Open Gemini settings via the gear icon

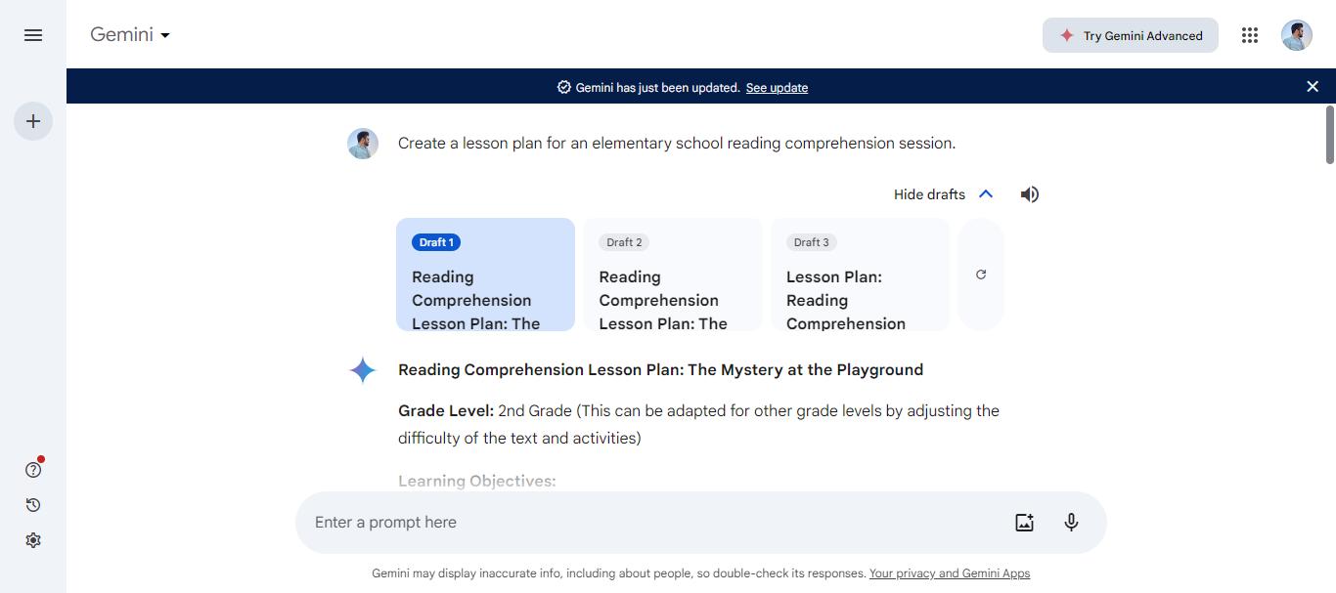click(33, 539)
